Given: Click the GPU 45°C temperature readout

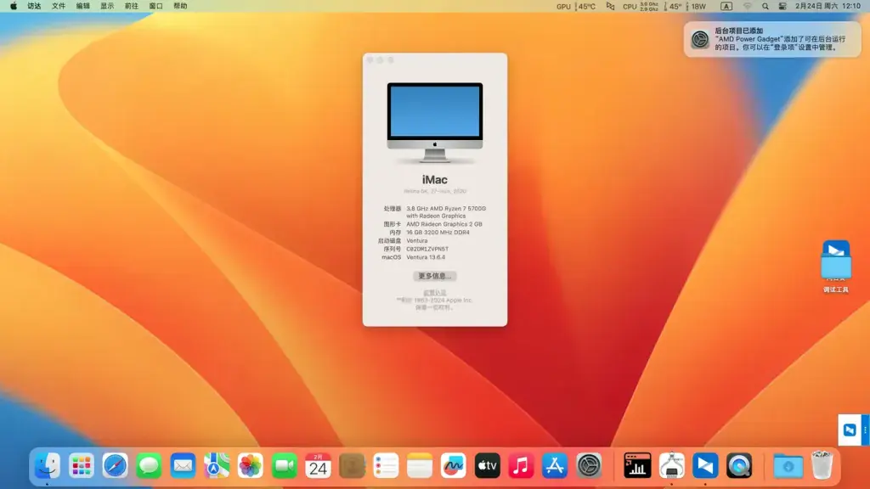Looking at the screenshot, I should [x=576, y=6].
